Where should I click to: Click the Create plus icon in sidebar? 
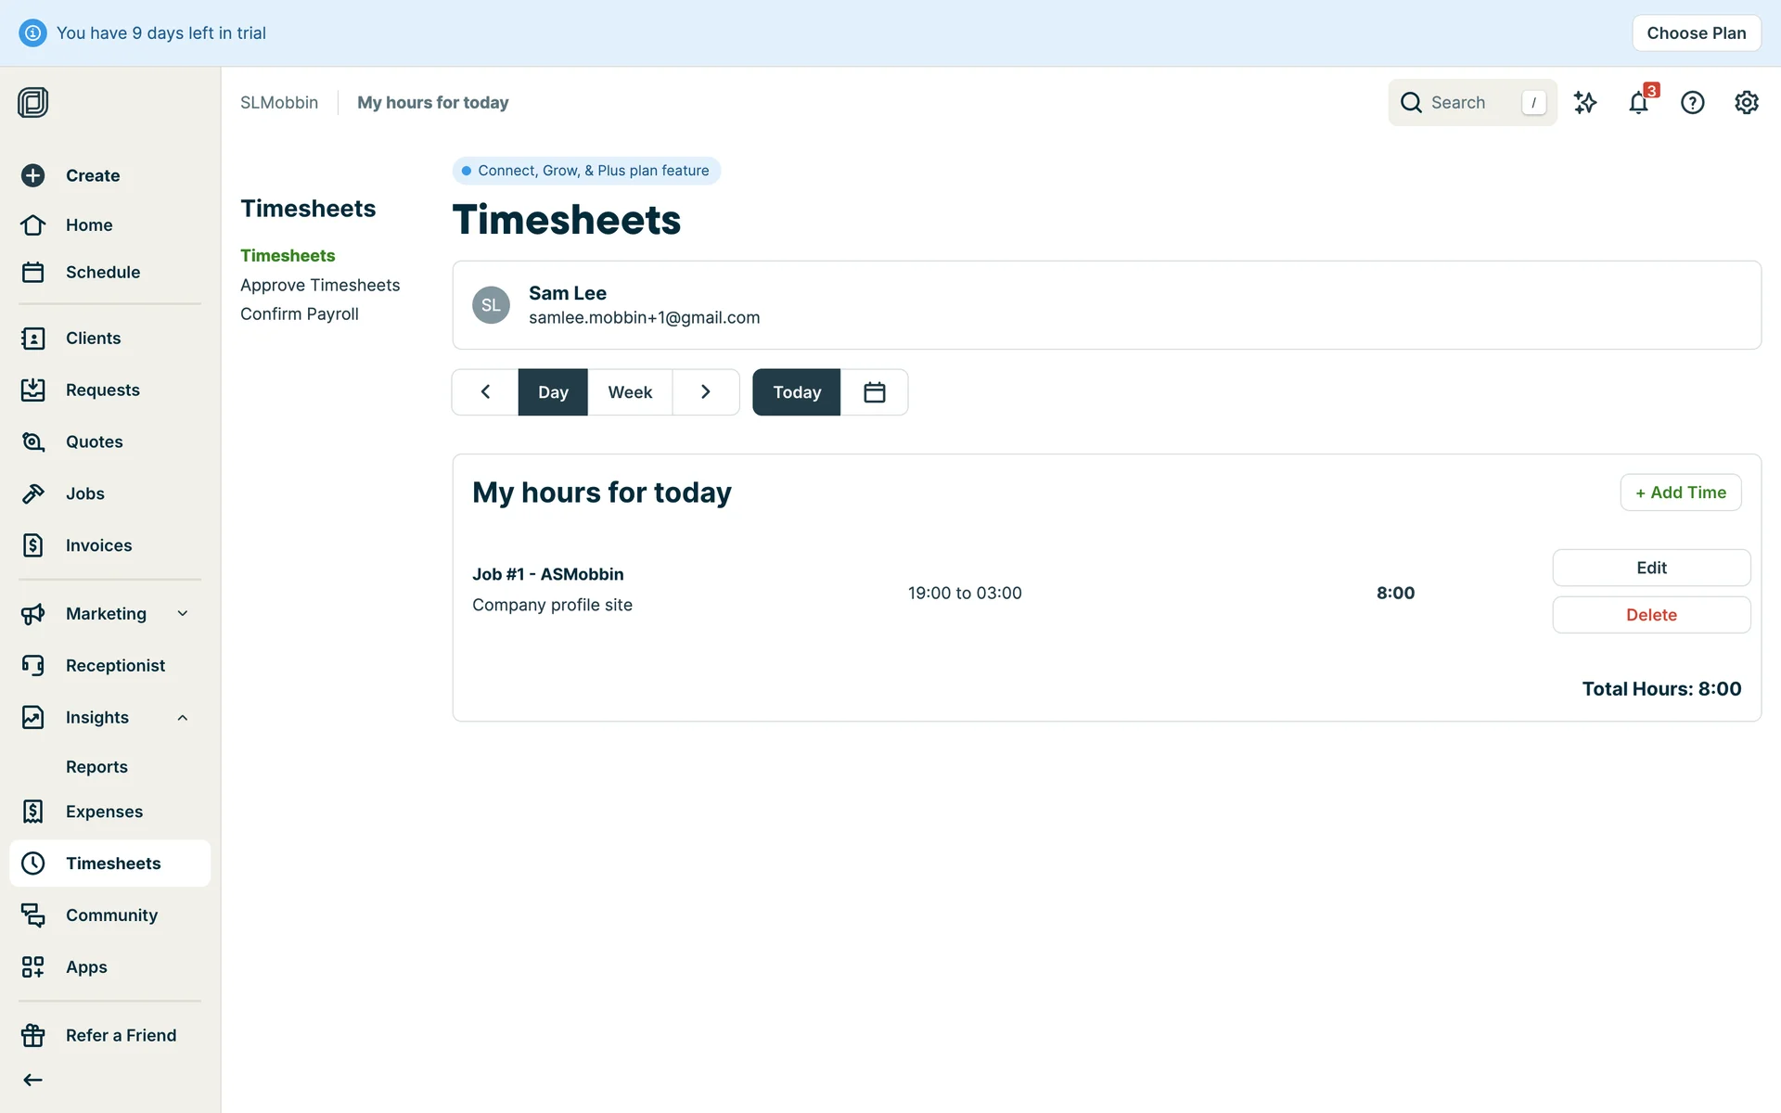coord(33,175)
